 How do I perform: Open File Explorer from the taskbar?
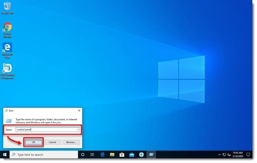point(112,154)
